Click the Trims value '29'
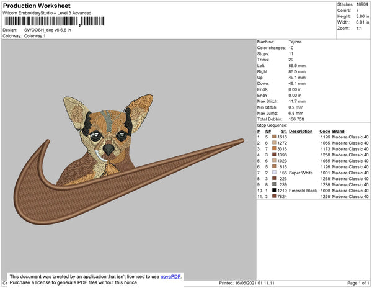Image resolution: width=372 pixels, height=288 pixels. [291, 60]
